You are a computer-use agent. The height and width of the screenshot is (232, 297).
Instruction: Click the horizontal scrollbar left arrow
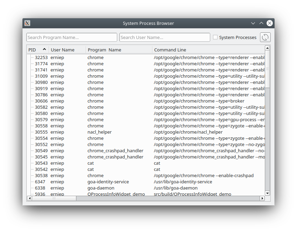click(x=29, y=198)
